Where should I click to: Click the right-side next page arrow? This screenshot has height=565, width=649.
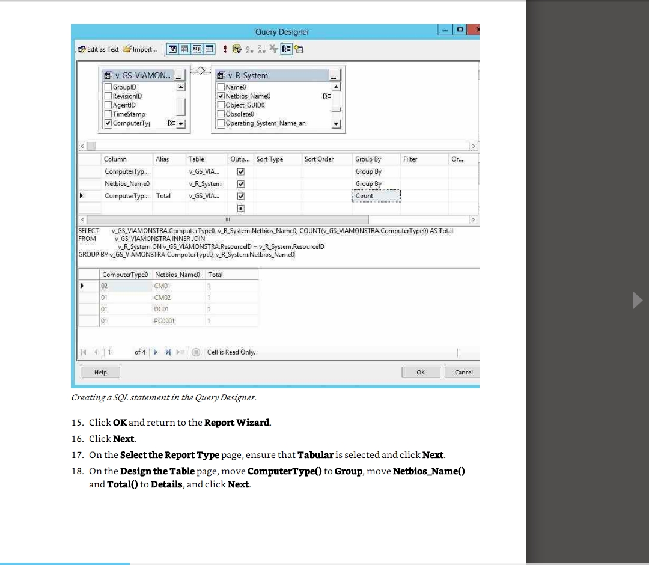(x=638, y=300)
